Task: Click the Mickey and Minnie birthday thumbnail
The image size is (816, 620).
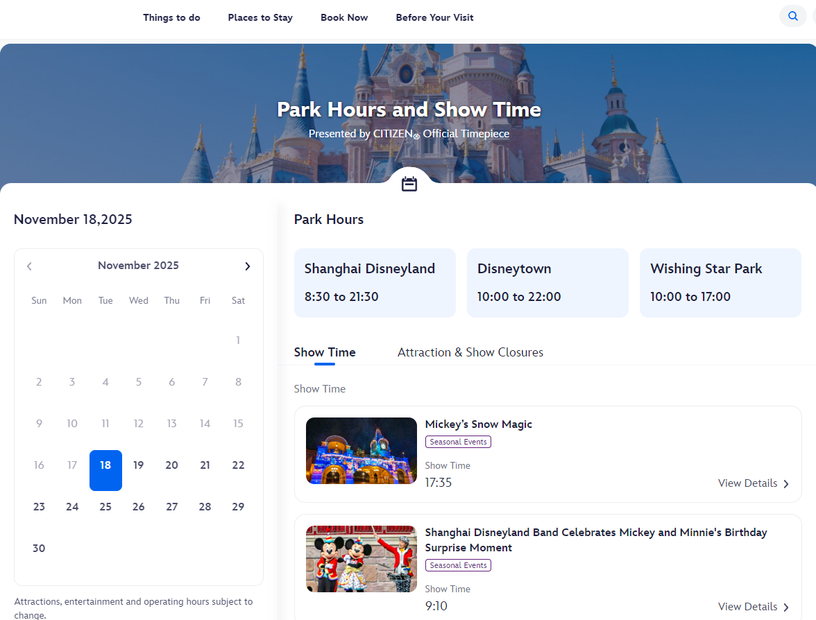Action: click(361, 559)
